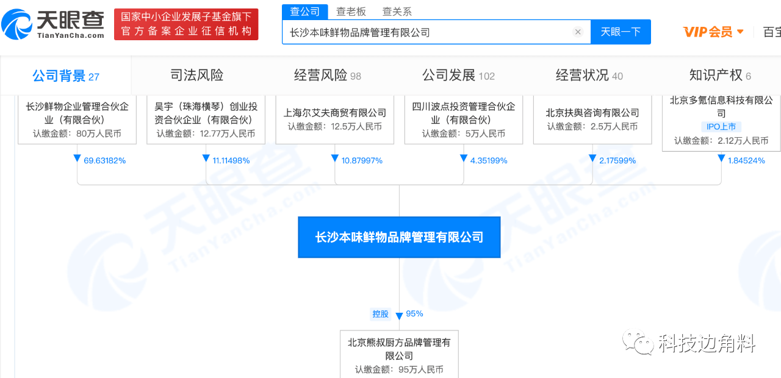Image resolution: width=781 pixels, height=378 pixels.
Task: Click 认缴金额：12.5万人民币 text
Action: 335,127
